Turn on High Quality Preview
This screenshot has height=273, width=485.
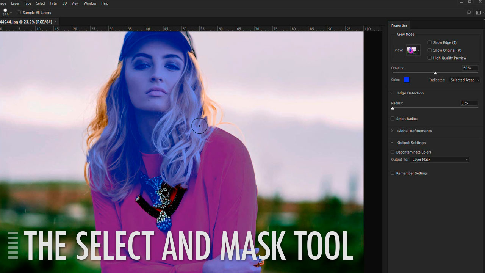point(430,58)
